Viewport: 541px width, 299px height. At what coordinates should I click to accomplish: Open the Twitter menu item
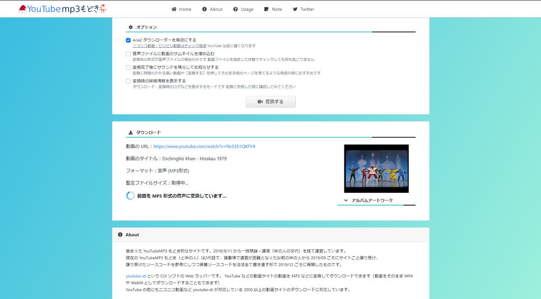click(x=303, y=9)
